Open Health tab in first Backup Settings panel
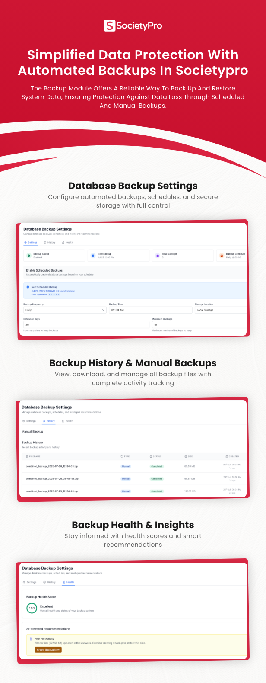266x683 pixels. click(67, 242)
